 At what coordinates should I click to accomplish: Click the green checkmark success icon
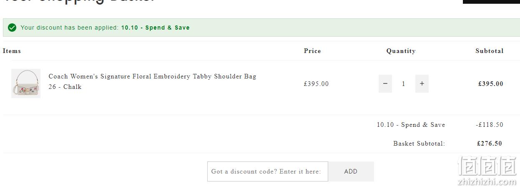tap(13, 28)
